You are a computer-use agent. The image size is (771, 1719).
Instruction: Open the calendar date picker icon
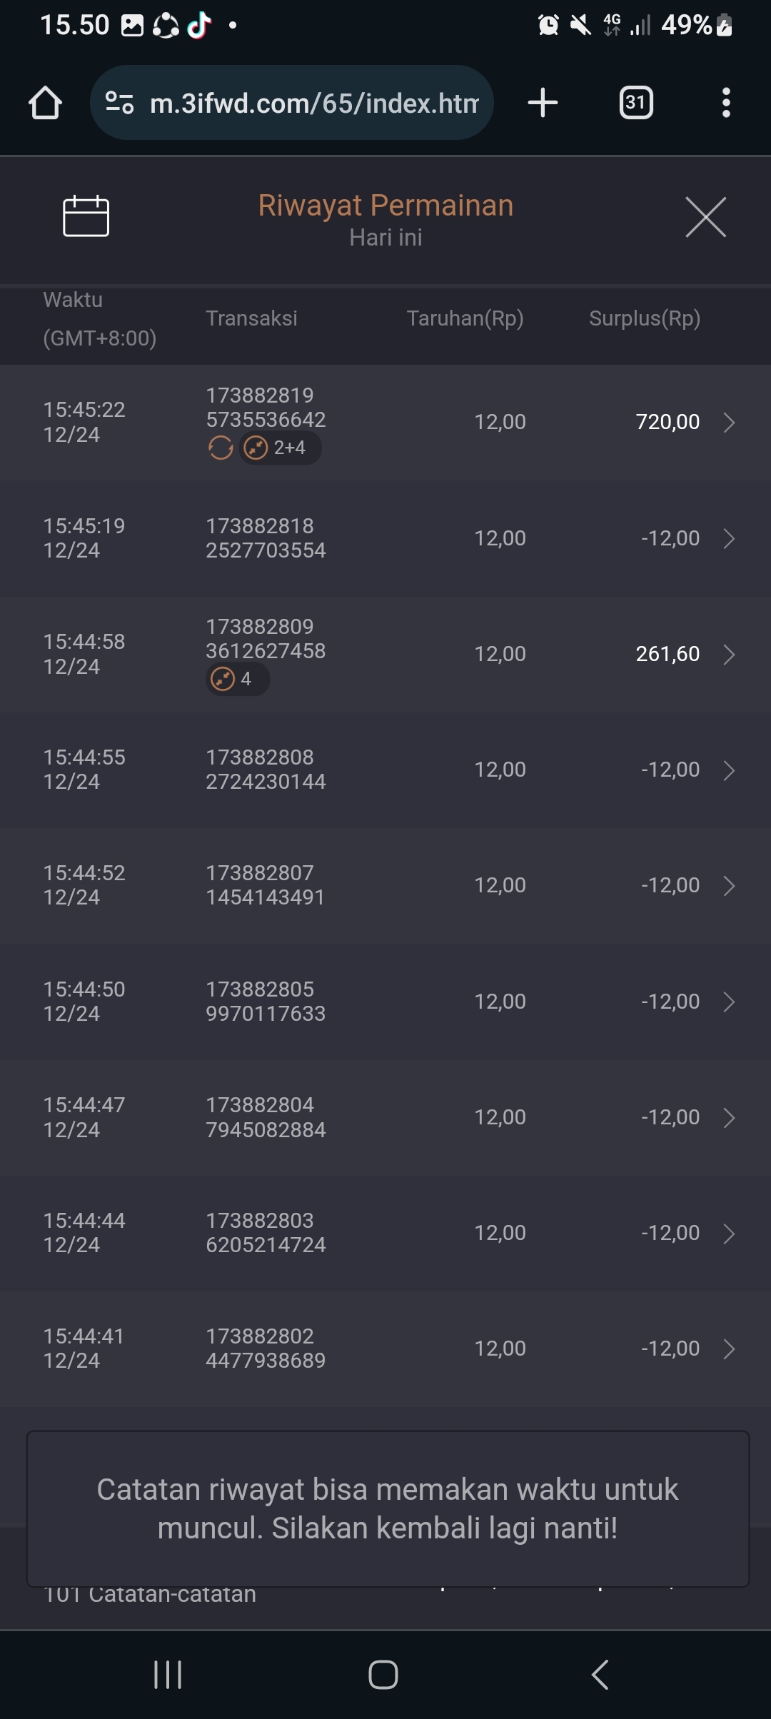point(86,216)
